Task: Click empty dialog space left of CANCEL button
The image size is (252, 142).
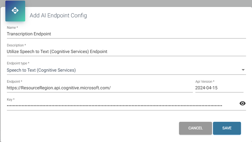Action: (94, 128)
